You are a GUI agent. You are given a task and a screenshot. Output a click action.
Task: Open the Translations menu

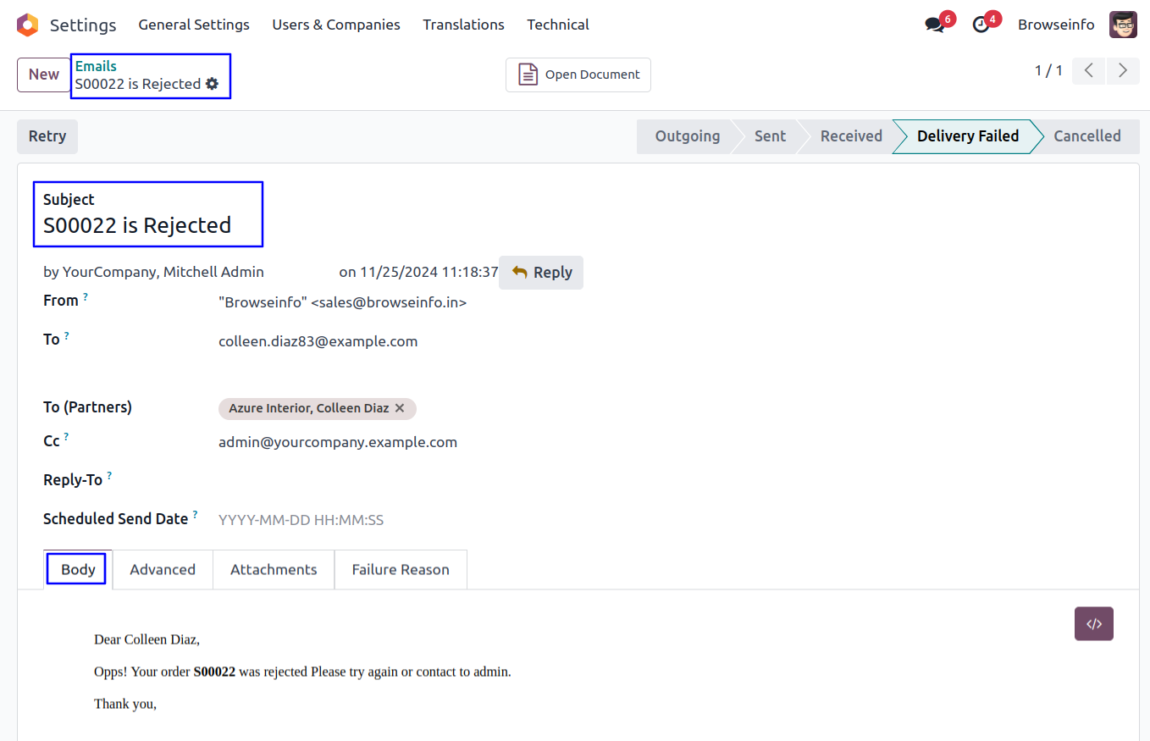(x=463, y=25)
